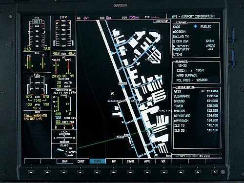This screenshot has height=183, width=244.
Task: Click the DIS 75.9NM distance readout
Action: [130, 18]
